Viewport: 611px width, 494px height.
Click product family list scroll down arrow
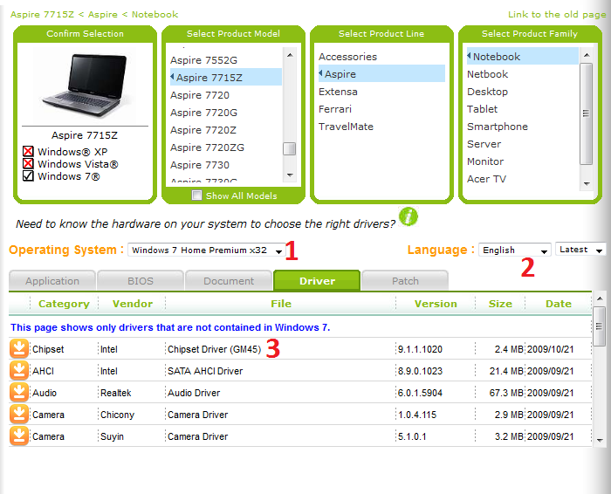[x=587, y=183]
